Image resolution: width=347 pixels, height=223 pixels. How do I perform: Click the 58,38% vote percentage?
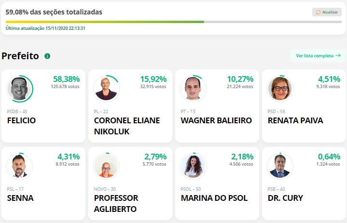pyautogui.click(x=67, y=79)
